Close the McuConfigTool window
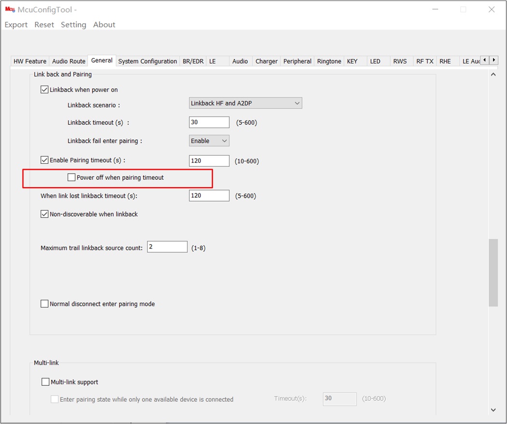This screenshot has height=424, width=507. click(x=492, y=10)
